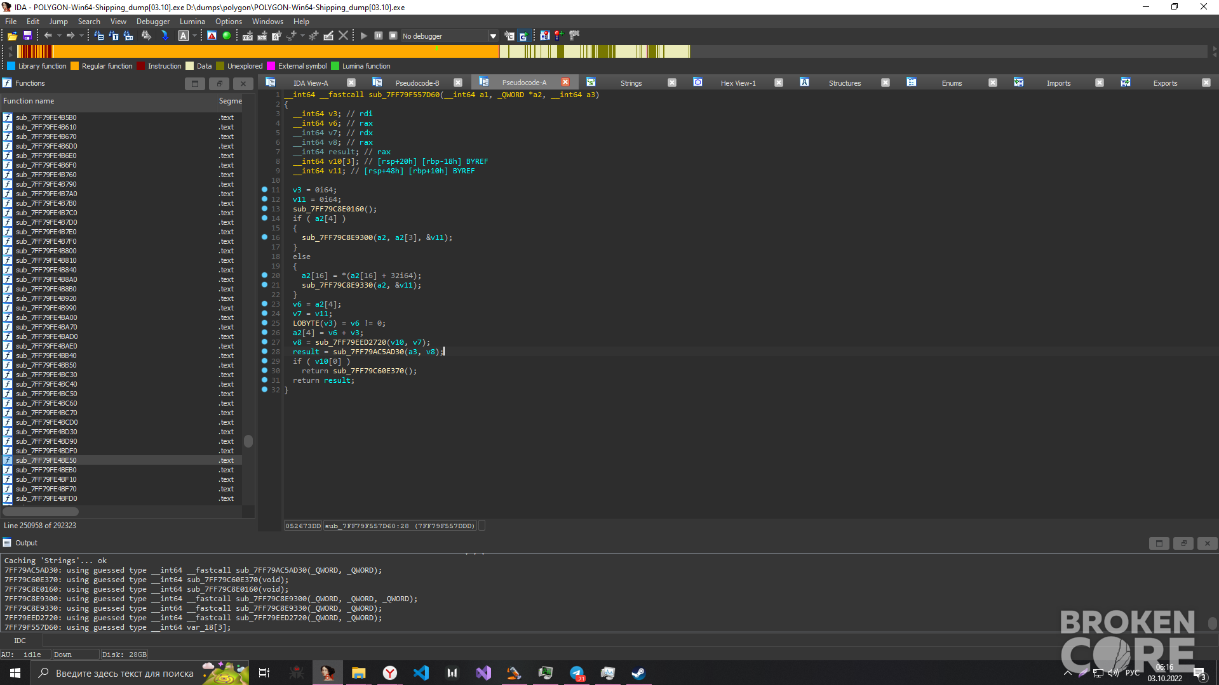Click the Functions list vertical scrollbar thumb

point(248,441)
